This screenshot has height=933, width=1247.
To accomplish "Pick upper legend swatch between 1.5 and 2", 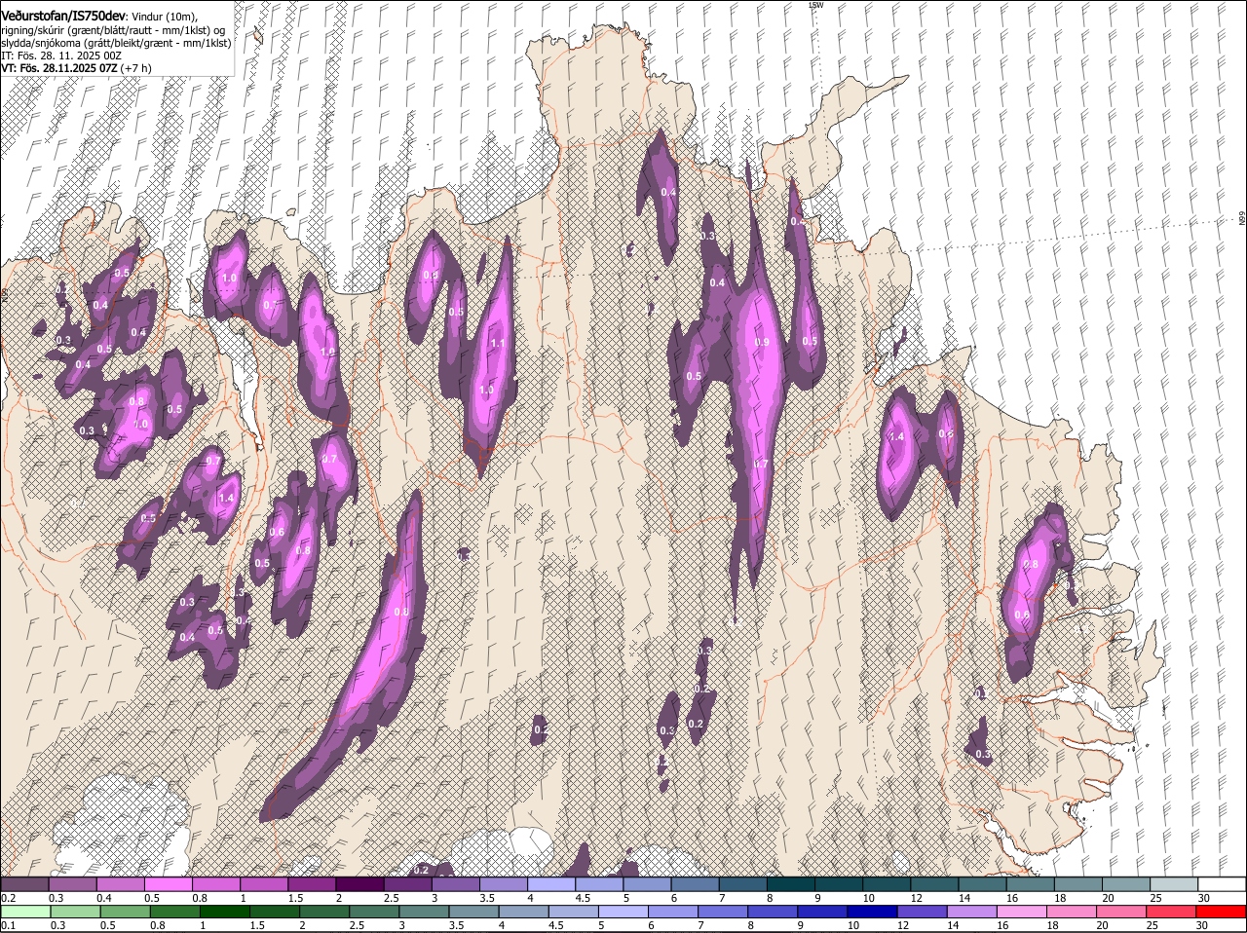I will click(x=312, y=884).
